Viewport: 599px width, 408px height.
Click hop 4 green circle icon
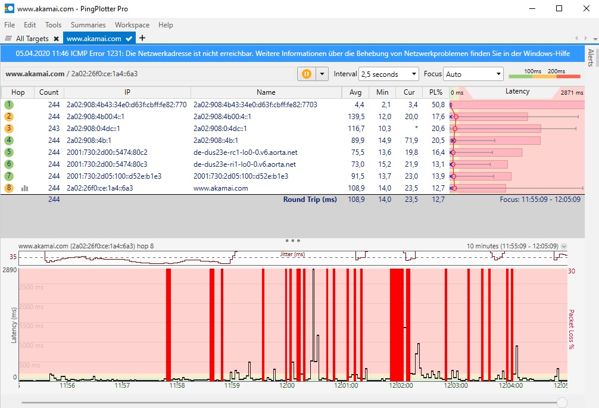tap(9, 140)
